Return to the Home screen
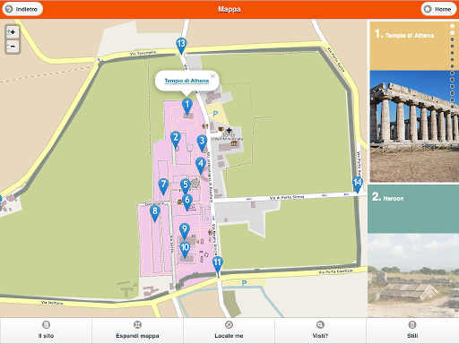459x344 pixels. coord(438,9)
